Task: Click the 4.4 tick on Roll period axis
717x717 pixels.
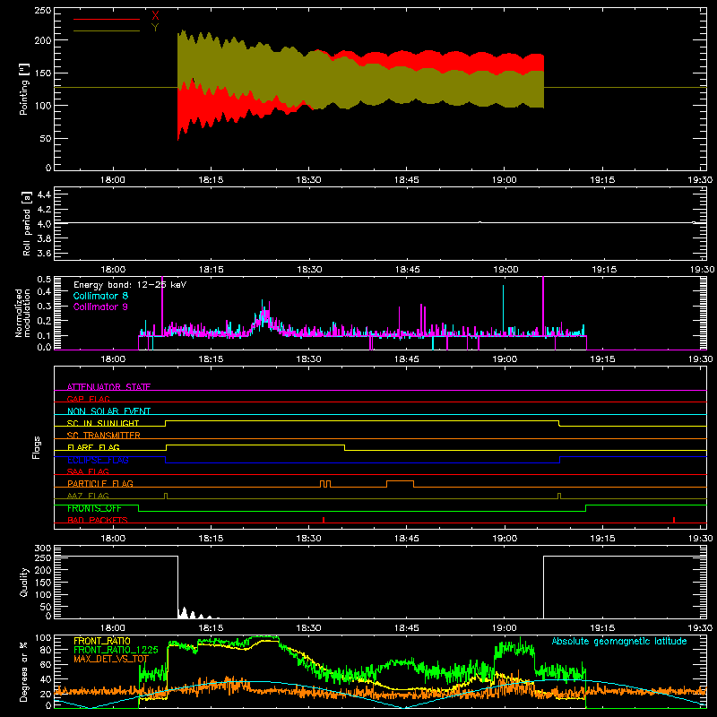Action: [44, 194]
